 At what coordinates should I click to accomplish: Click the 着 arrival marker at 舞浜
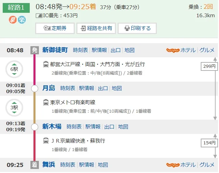pyautogui.click(x=34, y=165)
